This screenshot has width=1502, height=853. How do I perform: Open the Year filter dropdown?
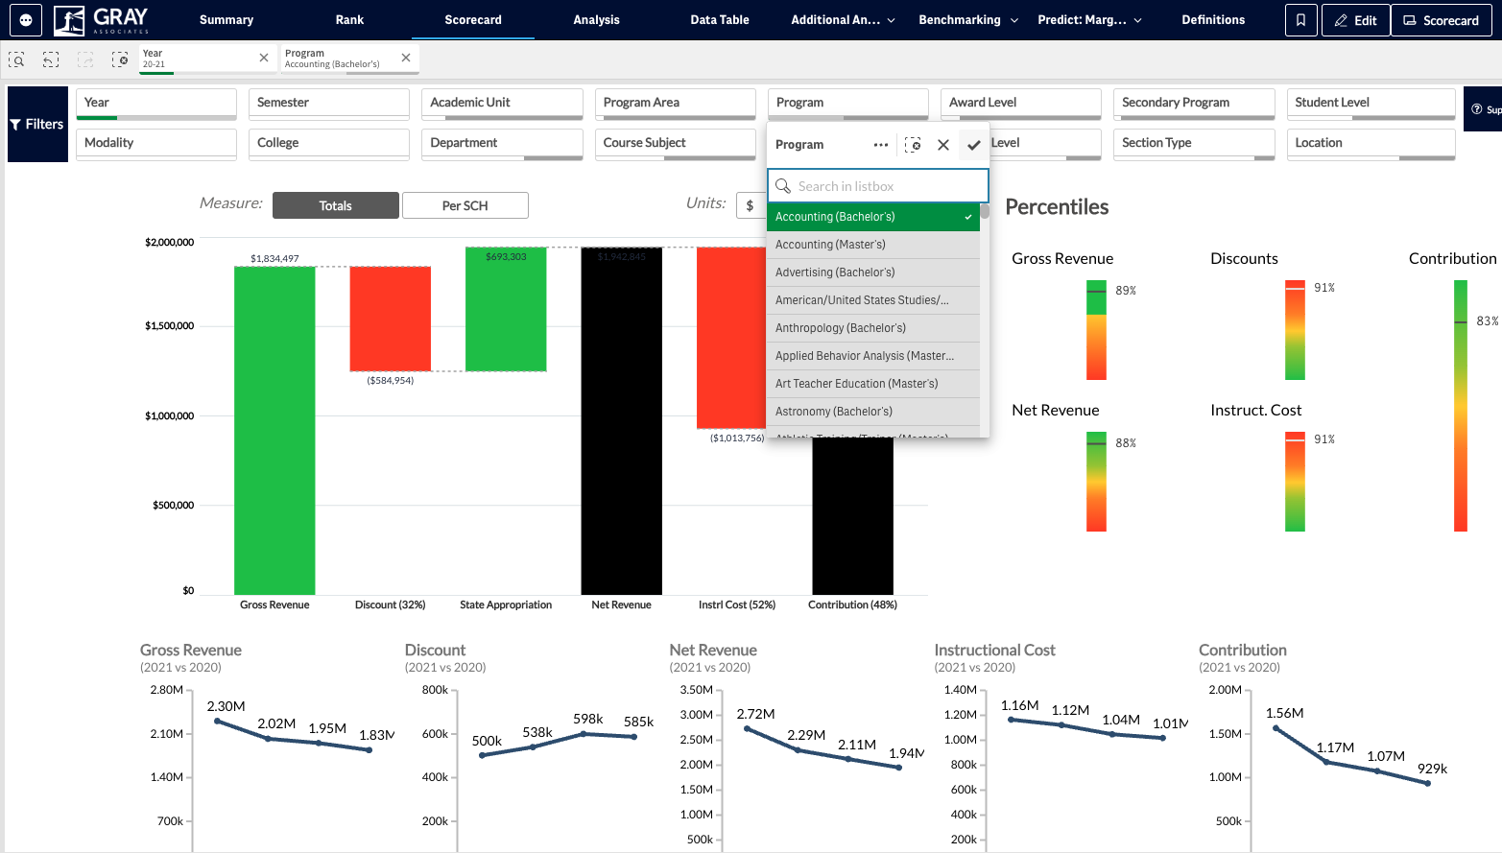(156, 104)
